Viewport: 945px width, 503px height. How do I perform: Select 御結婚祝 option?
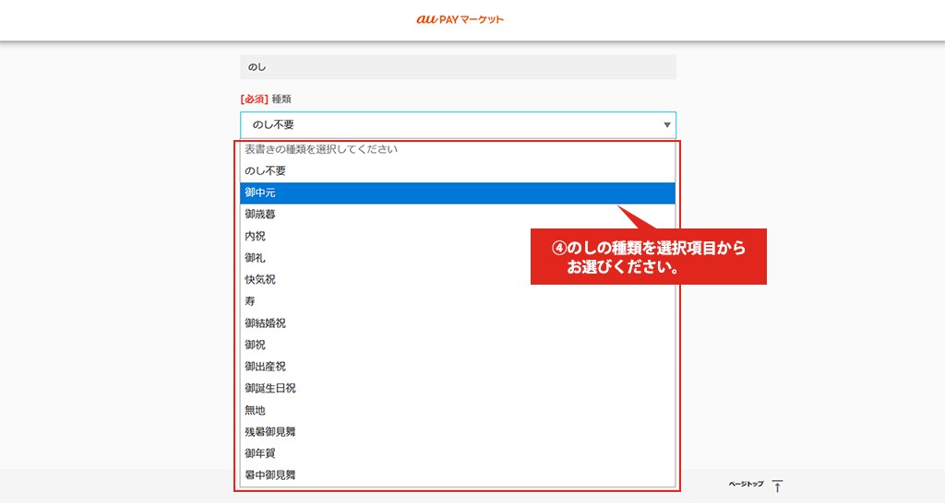[458, 323]
